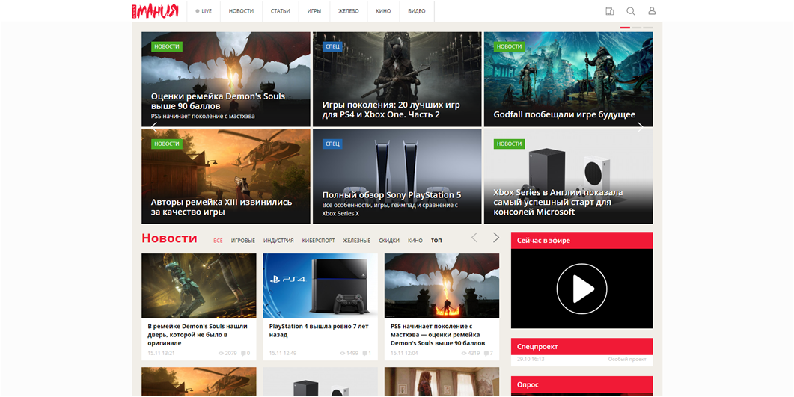
Task: Open headline 'В ремейке Demon's Souls нашли дверь'
Action: coord(198,335)
